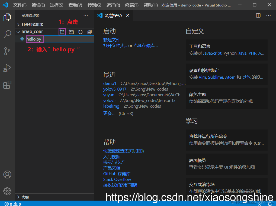This screenshot has height=206, width=276.
Task: Open recent folder yolov5_0917
Action: click(x=115, y=89)
